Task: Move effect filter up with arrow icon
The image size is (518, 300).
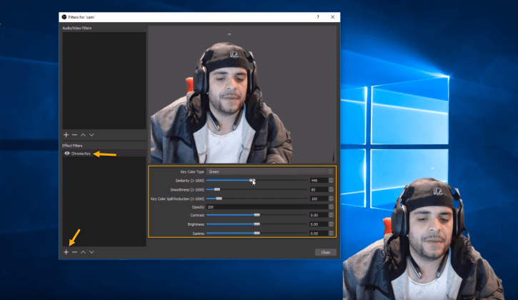Action: pyautogui.click(x=83, y=252)
